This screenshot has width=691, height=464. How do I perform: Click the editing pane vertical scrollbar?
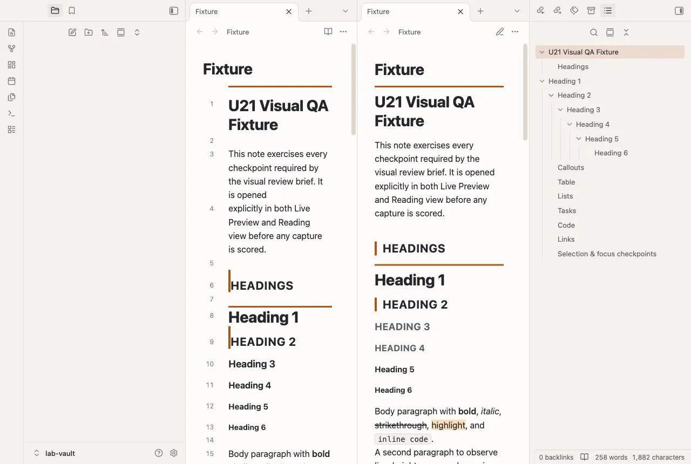[x=354, y=89]
